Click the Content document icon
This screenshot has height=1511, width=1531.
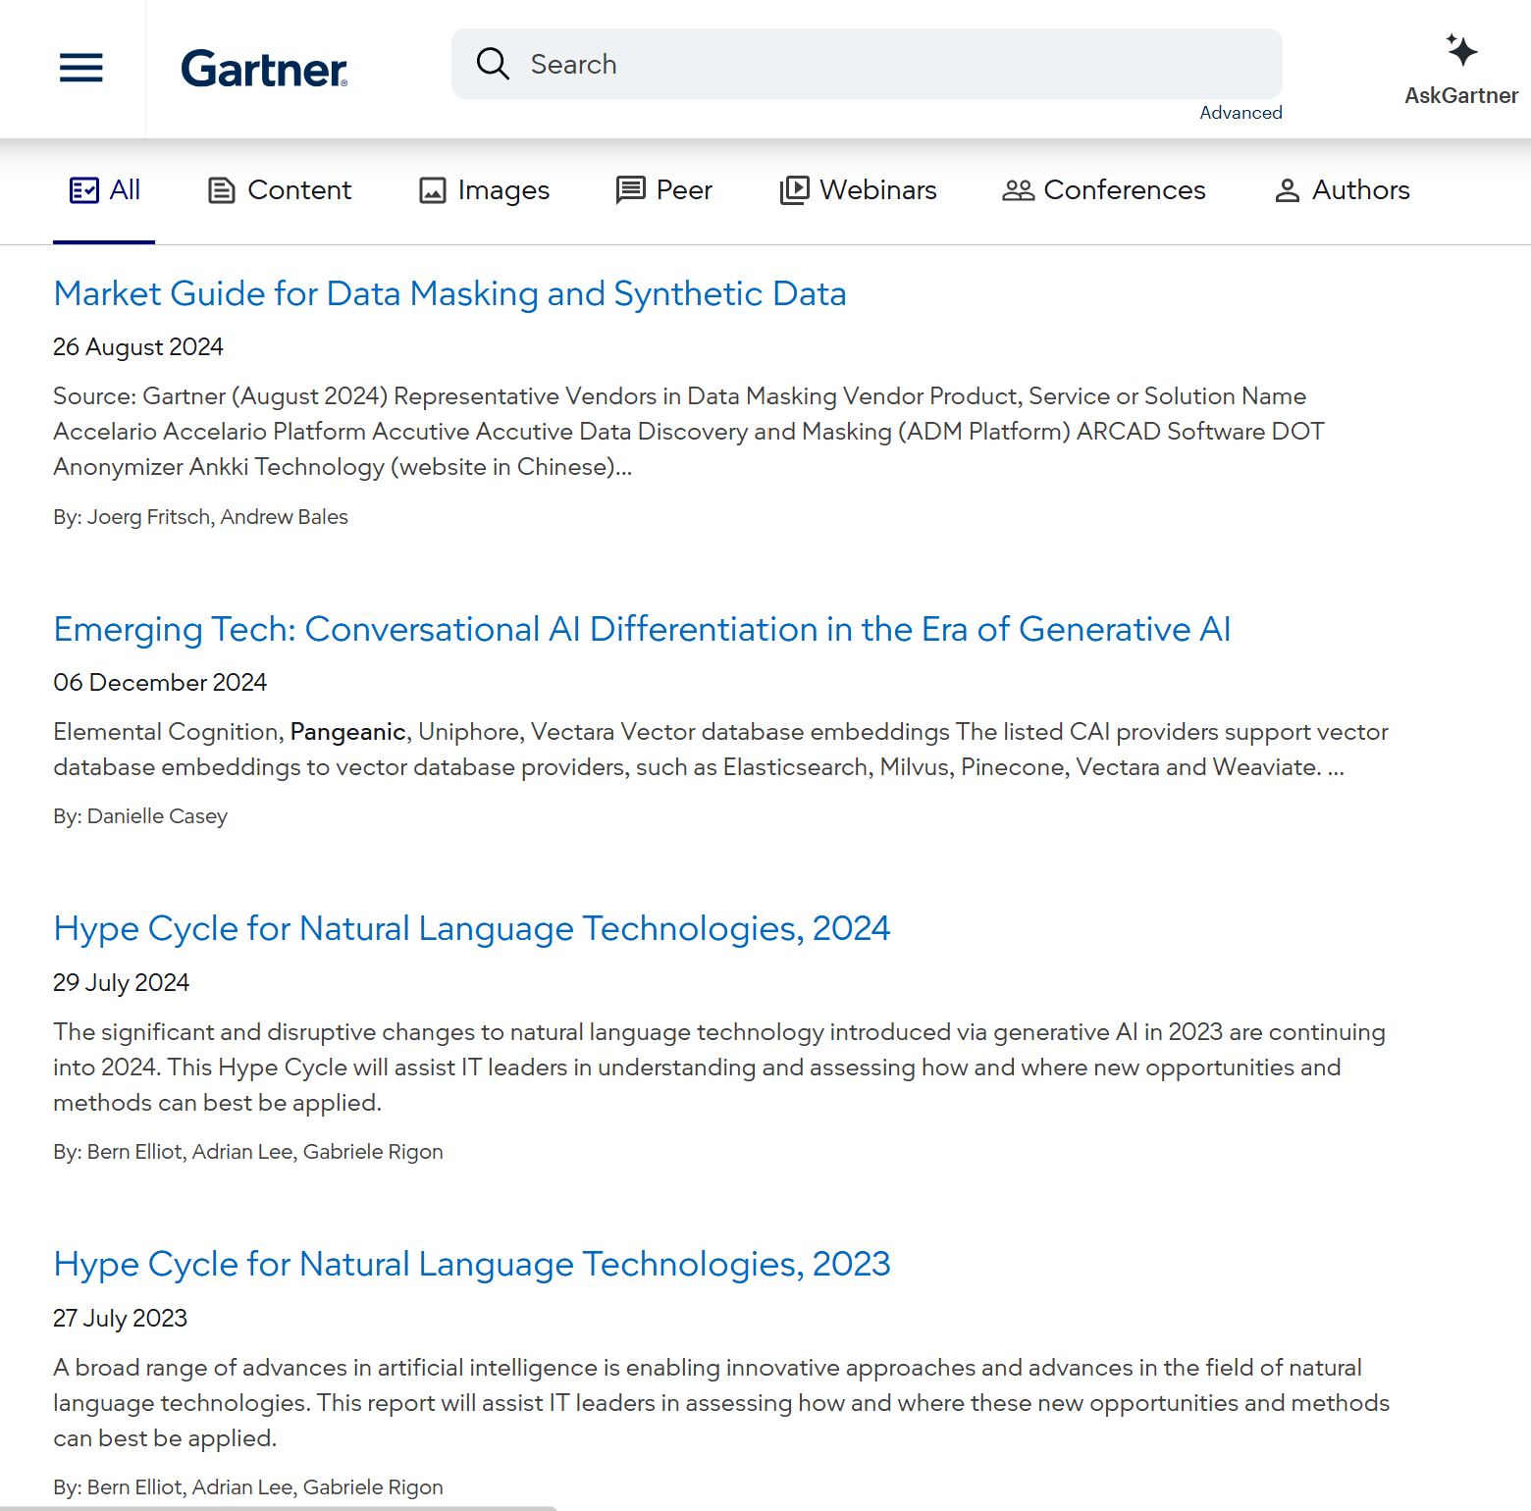(222, 190)
